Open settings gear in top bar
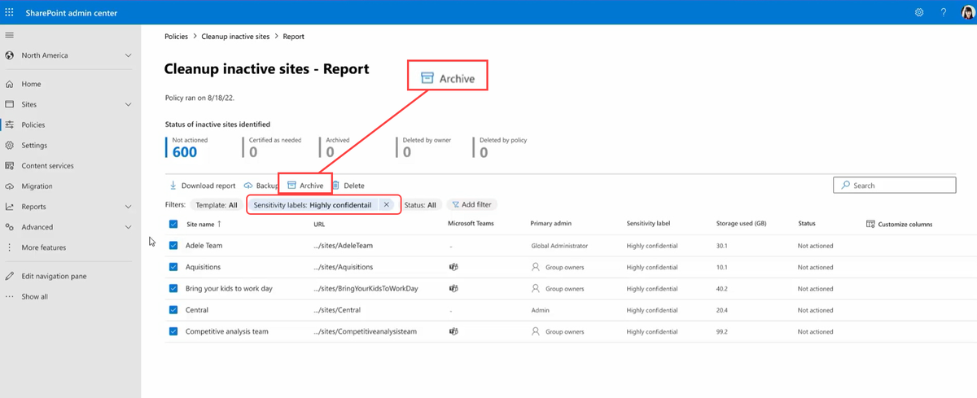 919,12
